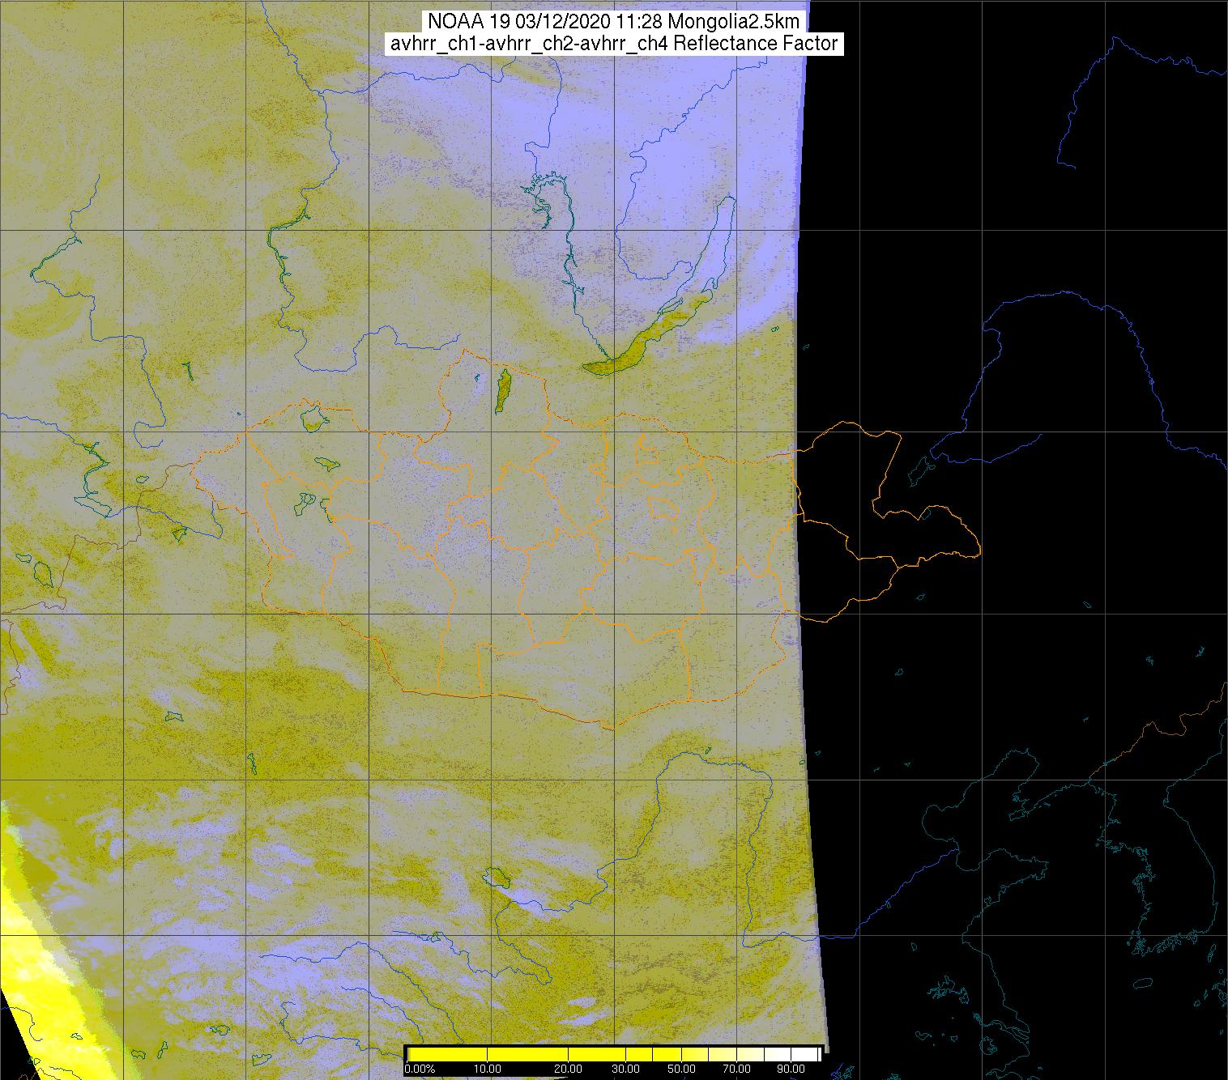This screenshot has width=1228, height=1080.
Task: Click the "10.00" label on the color scale
Action: (x=486, y=1069)
